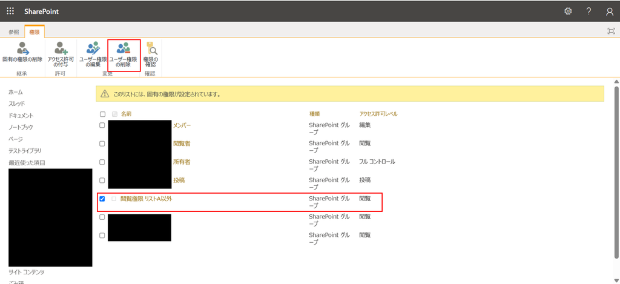This screenshot has width=620, height=284.
Task: Click ユーザー権限の編集 ribbon button
Action: [x=93, y=54]
